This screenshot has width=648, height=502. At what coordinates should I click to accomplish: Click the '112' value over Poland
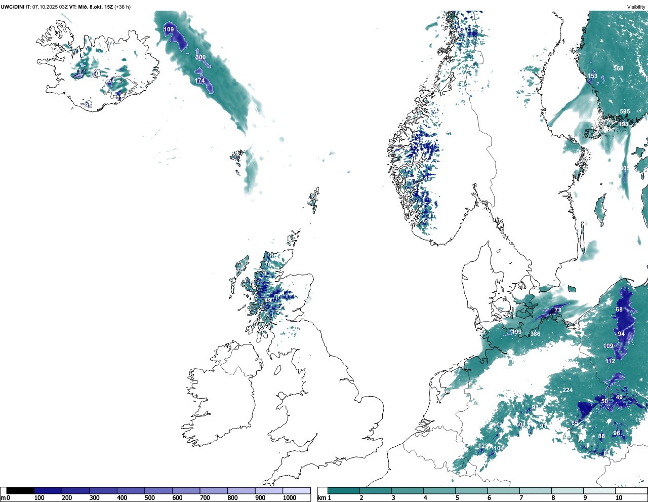[x=610, y=361]
